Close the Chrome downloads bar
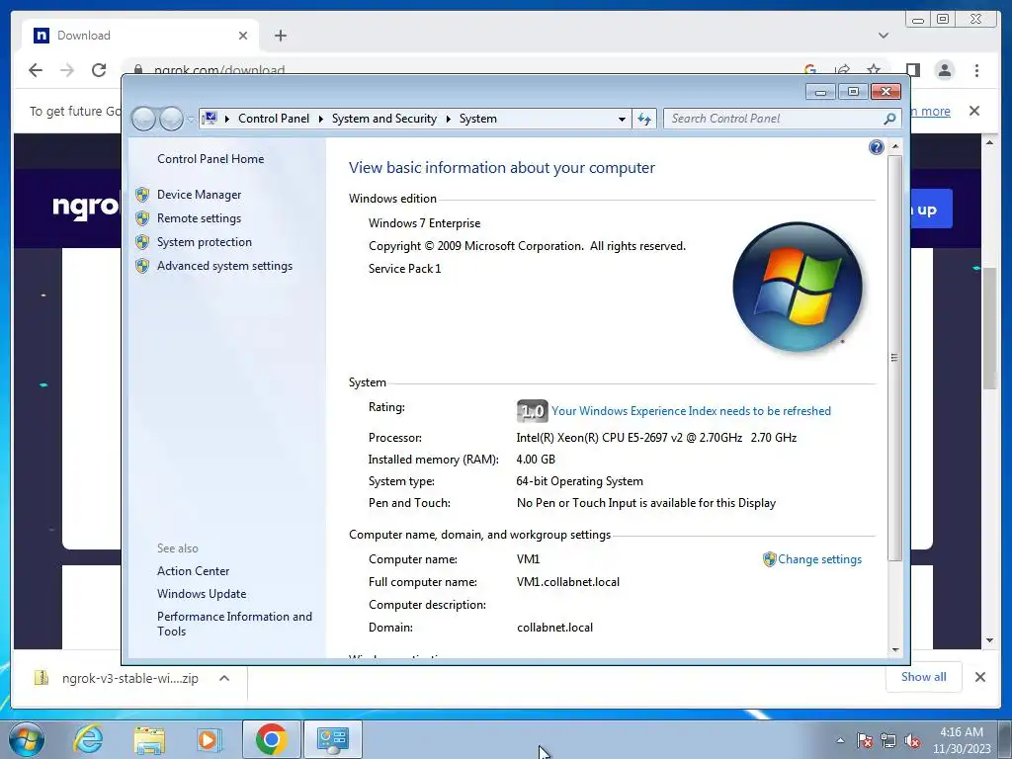The image size is (1012, 759). tap(979, 677)
